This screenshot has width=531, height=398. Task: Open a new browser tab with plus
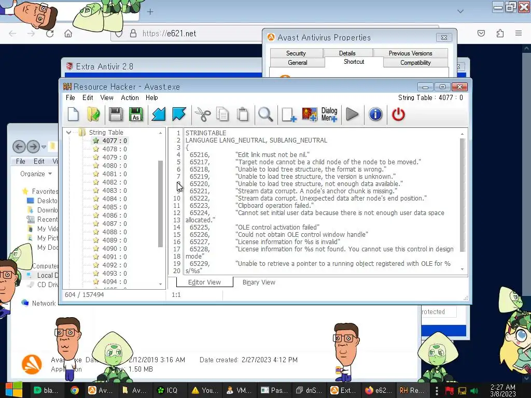[150, 12]
